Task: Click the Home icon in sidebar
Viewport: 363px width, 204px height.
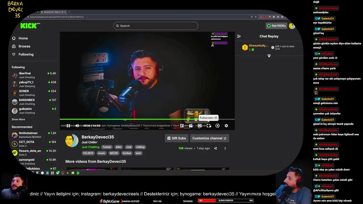Action: [14, 38]
